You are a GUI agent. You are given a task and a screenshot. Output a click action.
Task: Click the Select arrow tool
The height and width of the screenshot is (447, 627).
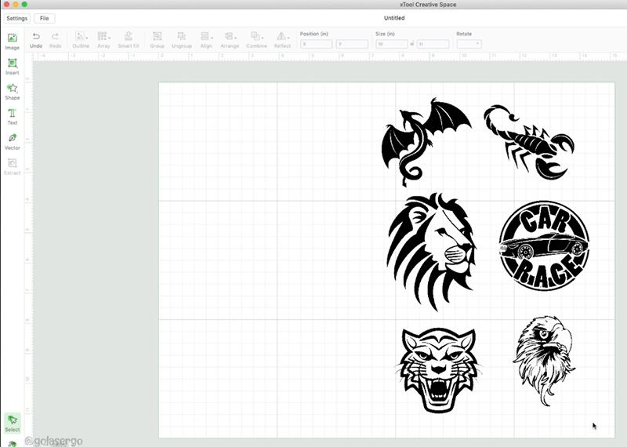pyautogui.click(x=13, y=421)
